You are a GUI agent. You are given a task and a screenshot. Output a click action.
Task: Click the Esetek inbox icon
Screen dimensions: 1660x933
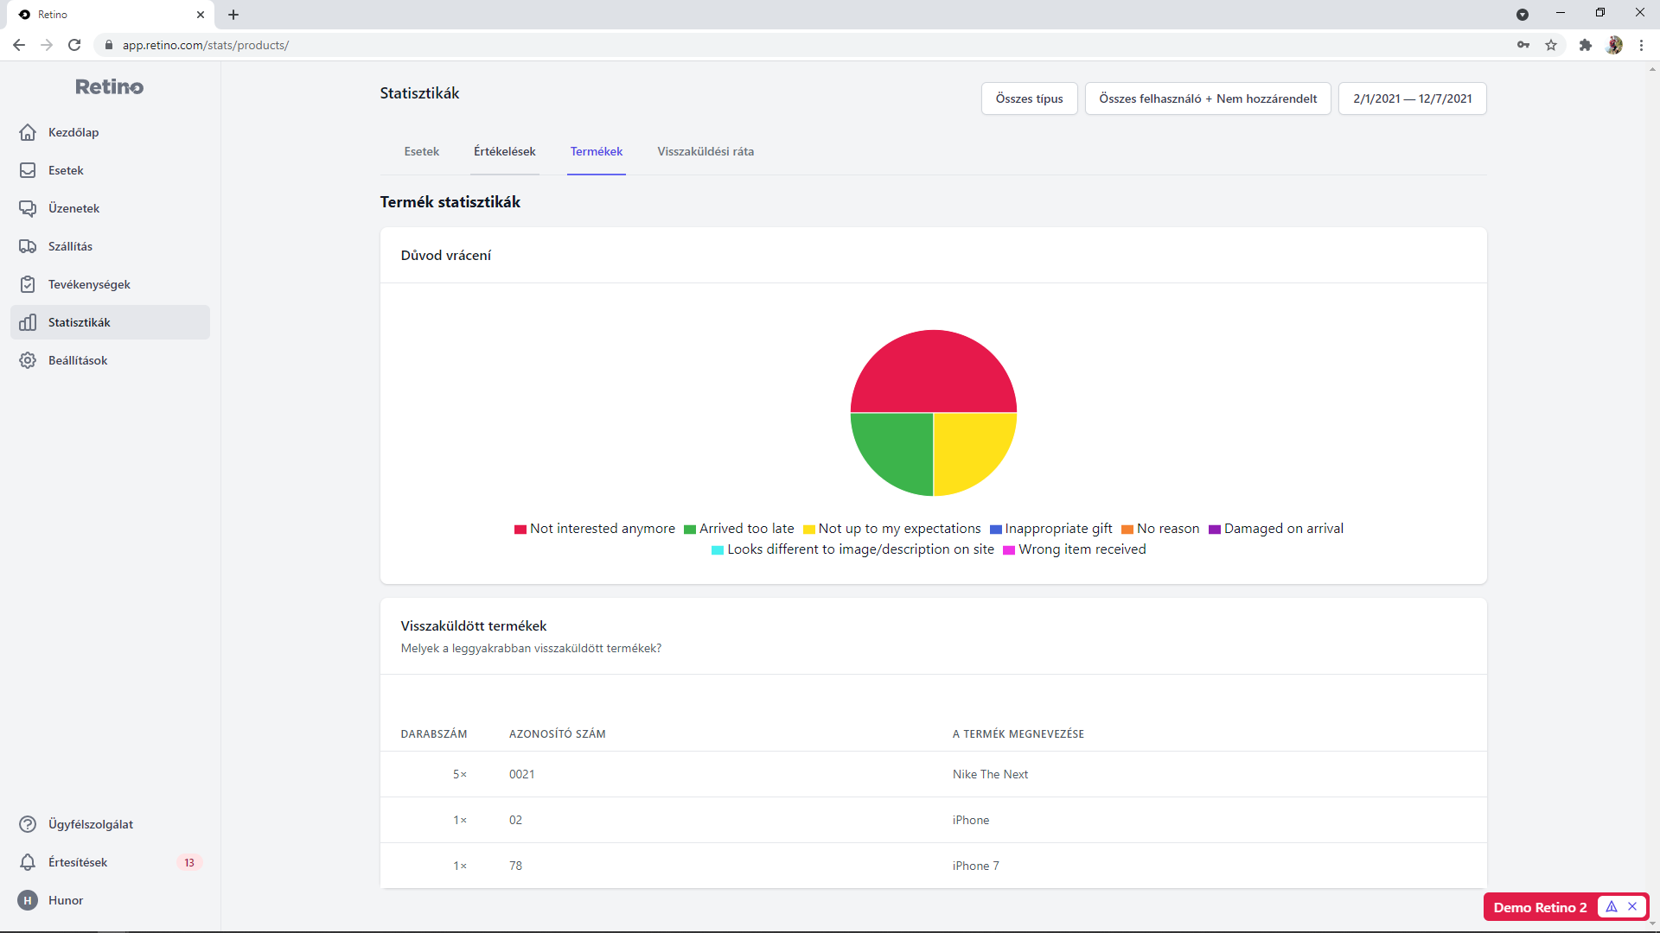coord(28,170)
